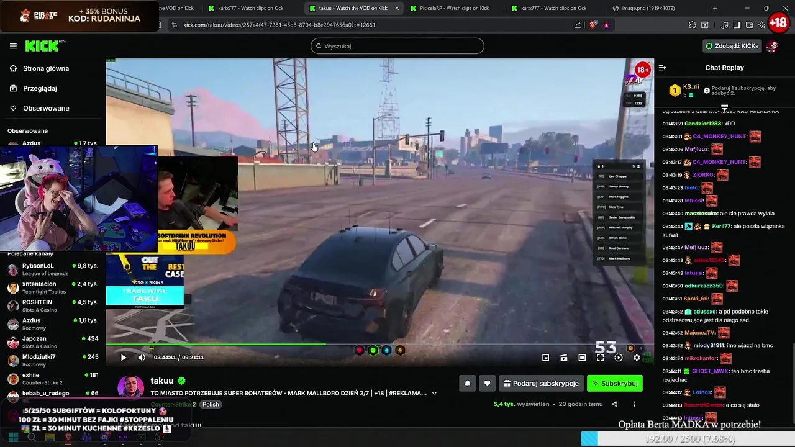Open the hamburger menu next to KICK logo
The height and width of the screenshot is (447, 795).
pyautogui.click(x=13, y=46)
